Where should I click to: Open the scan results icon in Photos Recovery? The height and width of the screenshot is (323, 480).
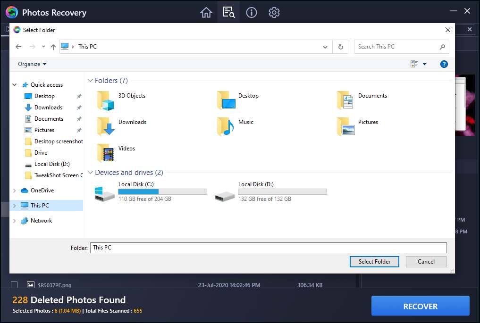pos(229,13)
